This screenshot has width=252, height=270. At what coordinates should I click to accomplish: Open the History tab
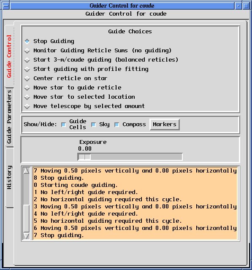pos(9,178)
